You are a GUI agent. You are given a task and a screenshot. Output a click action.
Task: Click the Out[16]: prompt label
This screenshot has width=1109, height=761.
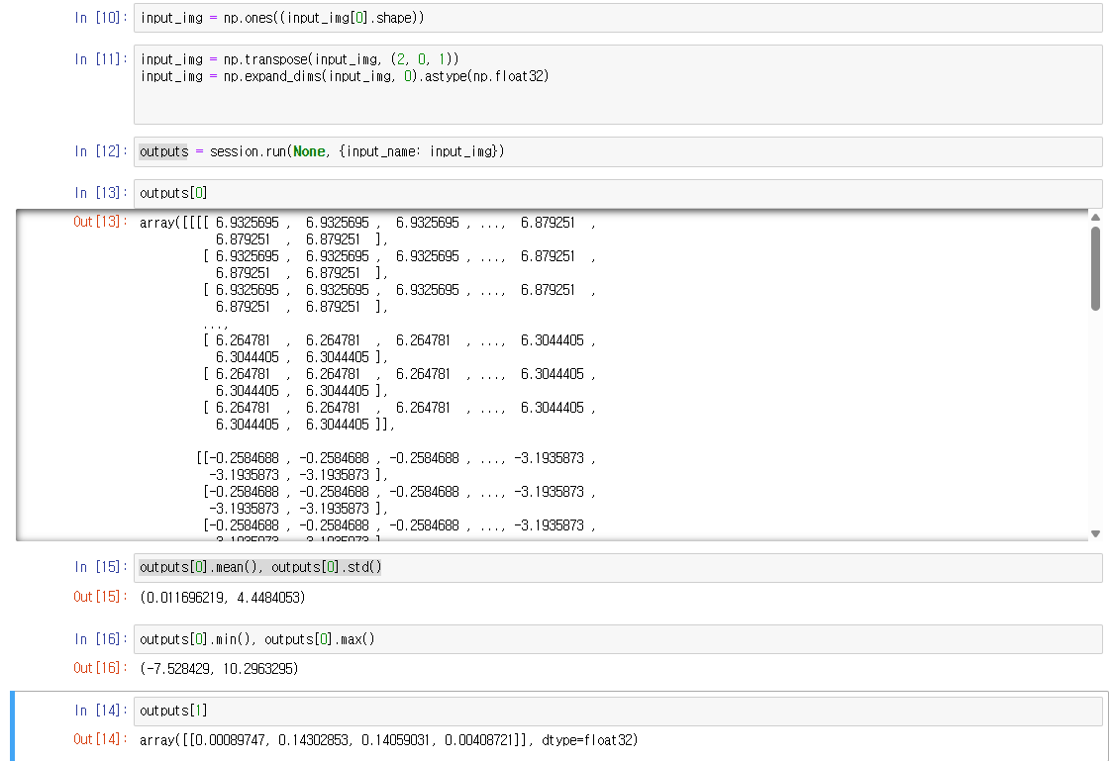point(100,668)
